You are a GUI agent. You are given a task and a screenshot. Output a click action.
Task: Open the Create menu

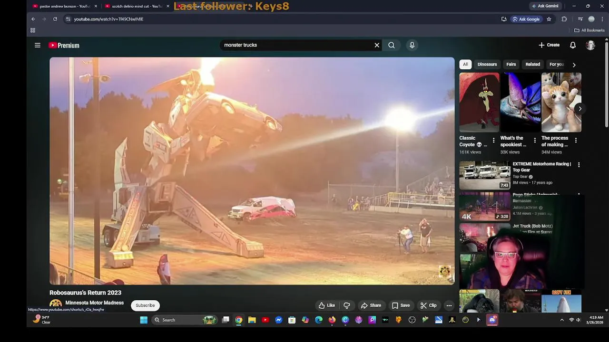tap(549, 45)
